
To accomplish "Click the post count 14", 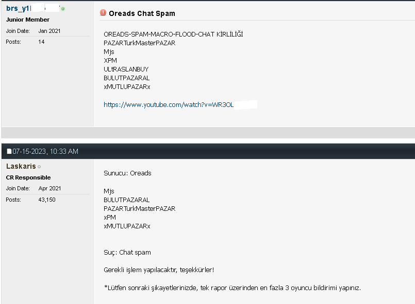I will (x=41, y=42).
